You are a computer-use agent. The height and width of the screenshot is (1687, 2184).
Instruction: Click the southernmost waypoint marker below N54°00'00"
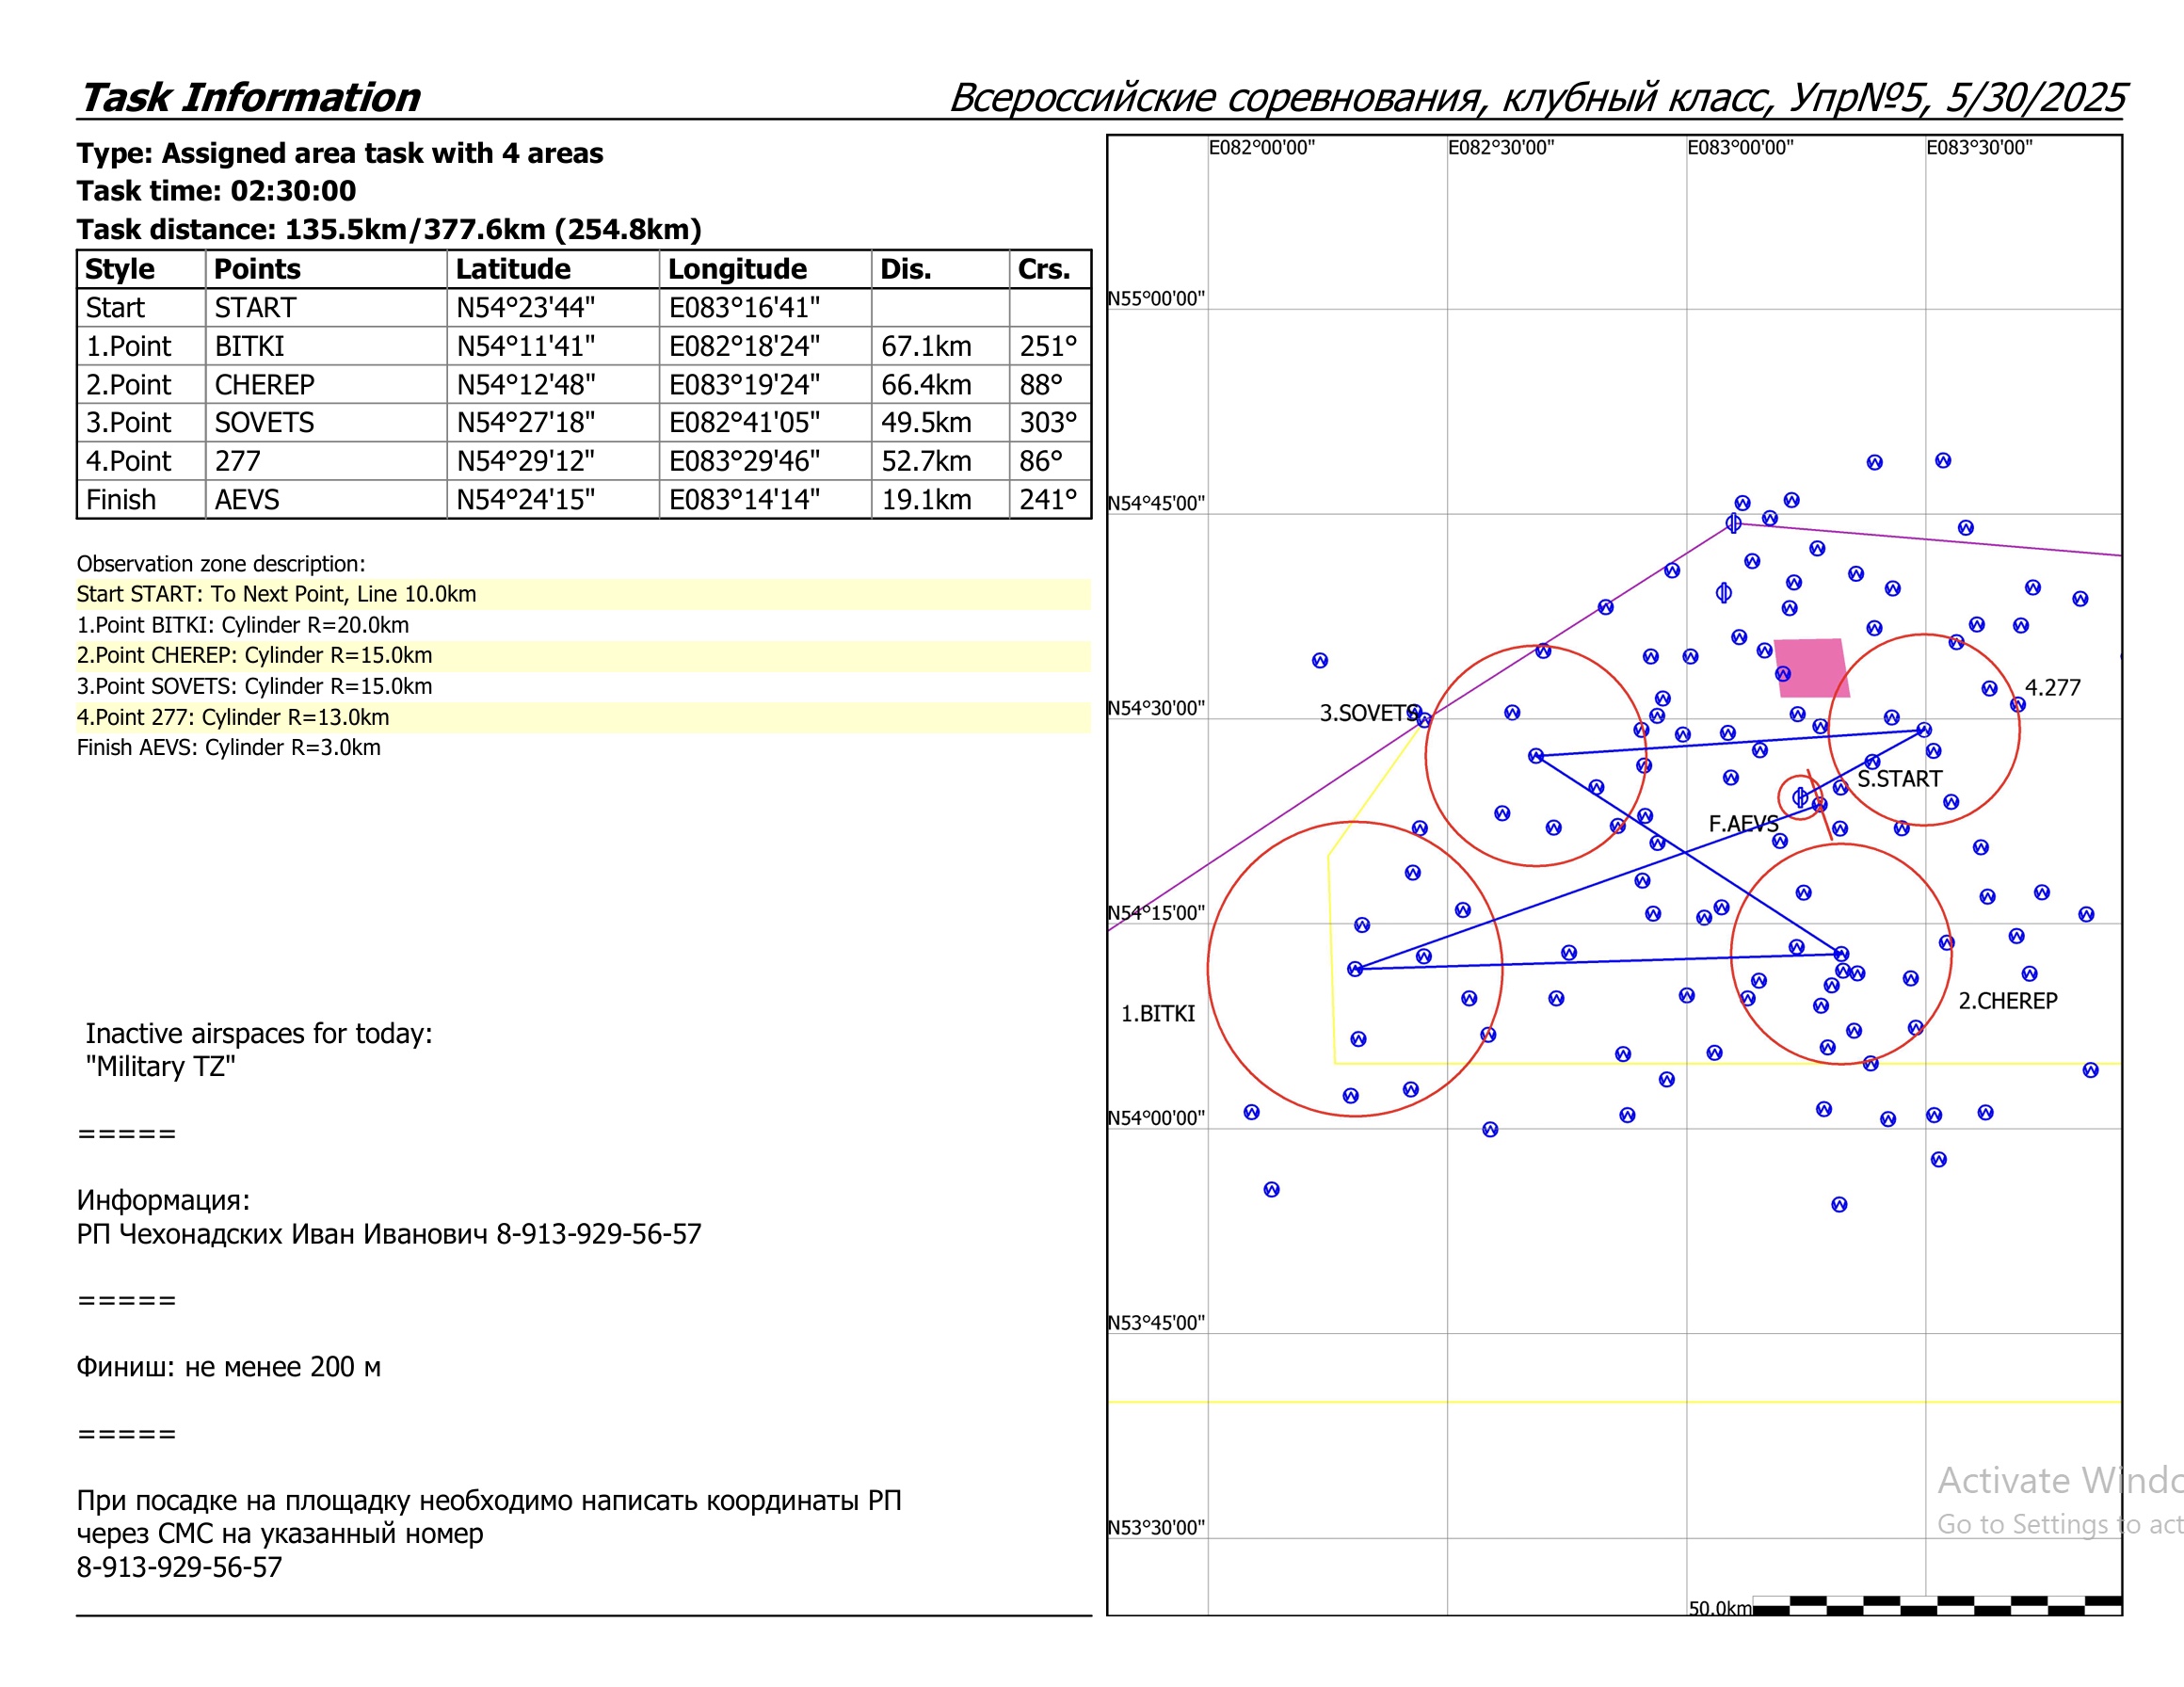[x=1839, y=1205]
